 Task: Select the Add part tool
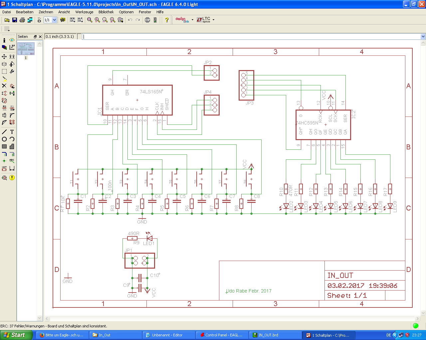(x=12, y=86)
